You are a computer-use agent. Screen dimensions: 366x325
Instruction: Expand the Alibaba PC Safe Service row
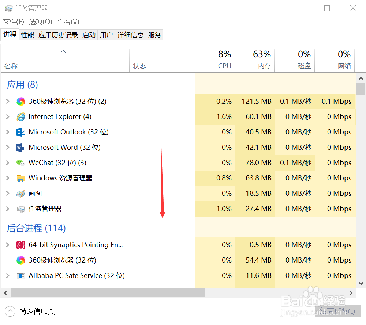pyautogui.click(x=7, y=276)
